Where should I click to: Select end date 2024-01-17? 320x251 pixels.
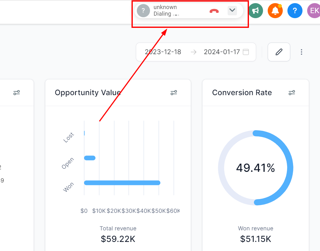(x=222, y=52)
